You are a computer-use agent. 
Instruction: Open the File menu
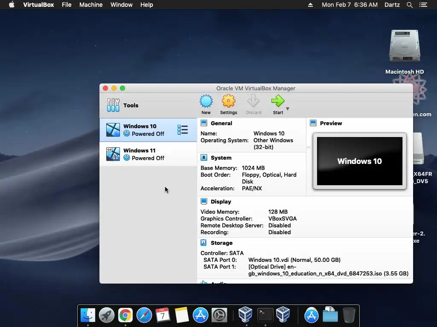[x=67, y=5]
